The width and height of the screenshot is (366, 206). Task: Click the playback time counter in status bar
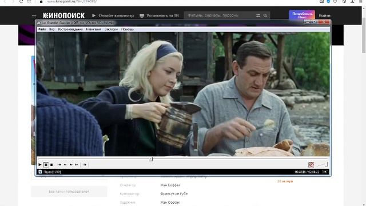pos(307,172)
